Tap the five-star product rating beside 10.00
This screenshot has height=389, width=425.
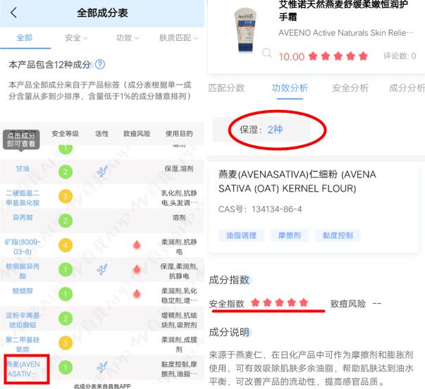point(338,56)
